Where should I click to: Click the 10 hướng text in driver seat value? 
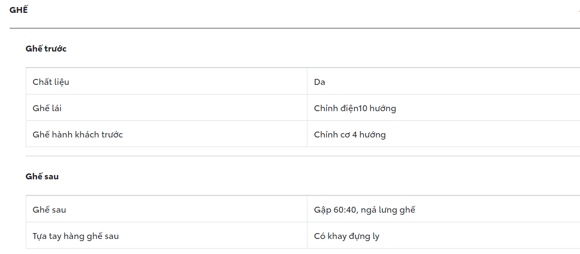(377, 108)
